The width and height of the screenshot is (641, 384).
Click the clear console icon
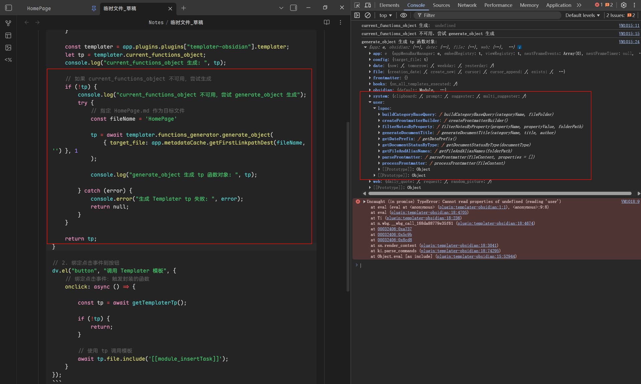click(368, 15)
